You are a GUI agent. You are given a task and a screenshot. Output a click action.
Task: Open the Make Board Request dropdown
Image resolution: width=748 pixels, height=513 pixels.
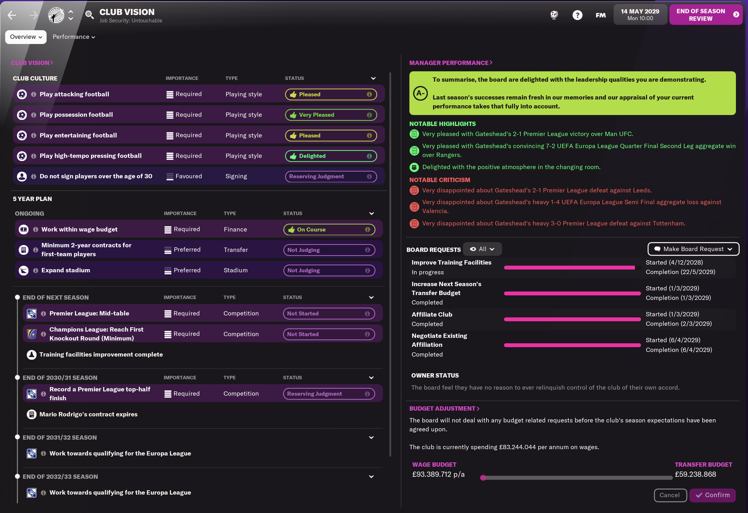tap(693, 249)
